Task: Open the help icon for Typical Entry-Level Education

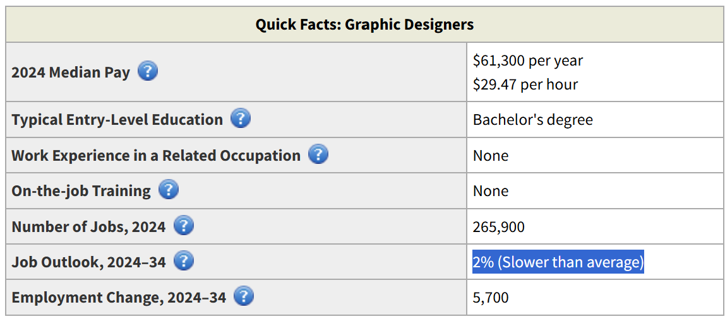Action: pyautogui.click(x=241, y=119)
